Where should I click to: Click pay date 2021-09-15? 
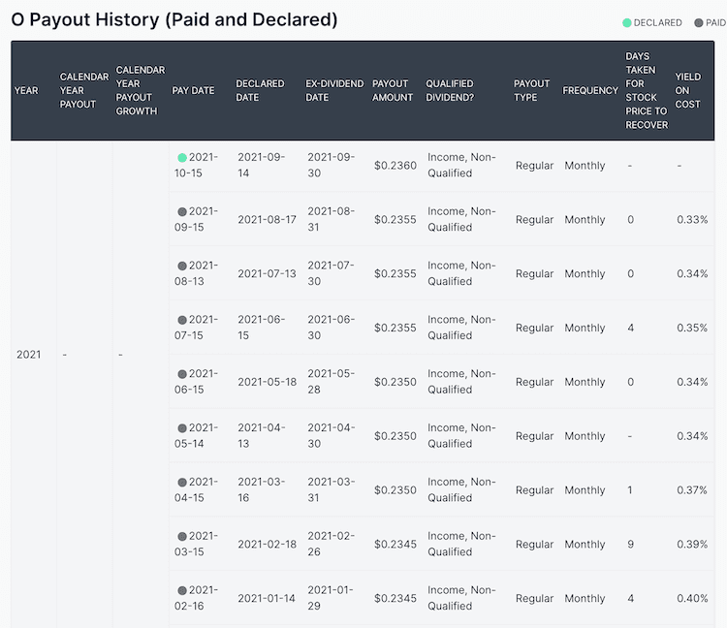point(196,219)
